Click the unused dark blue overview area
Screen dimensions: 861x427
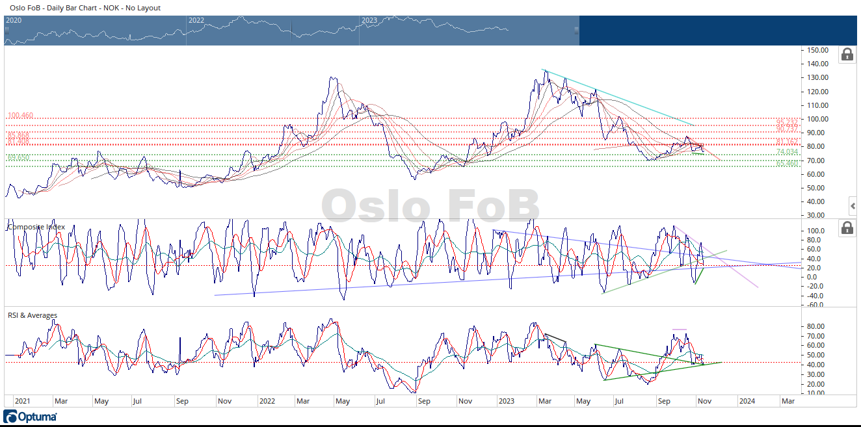click(718, 30)
